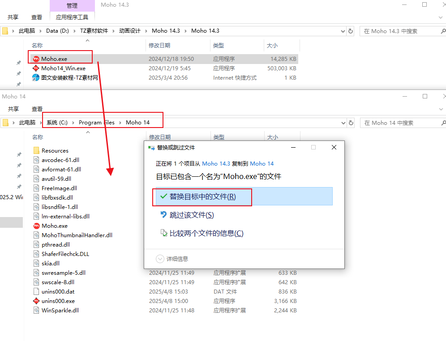Click the unins000.dat file icon
446x341 pixels.
36,291
